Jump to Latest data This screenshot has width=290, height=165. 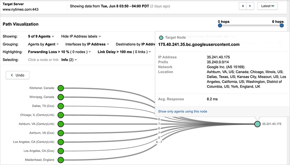coord(268,6)
